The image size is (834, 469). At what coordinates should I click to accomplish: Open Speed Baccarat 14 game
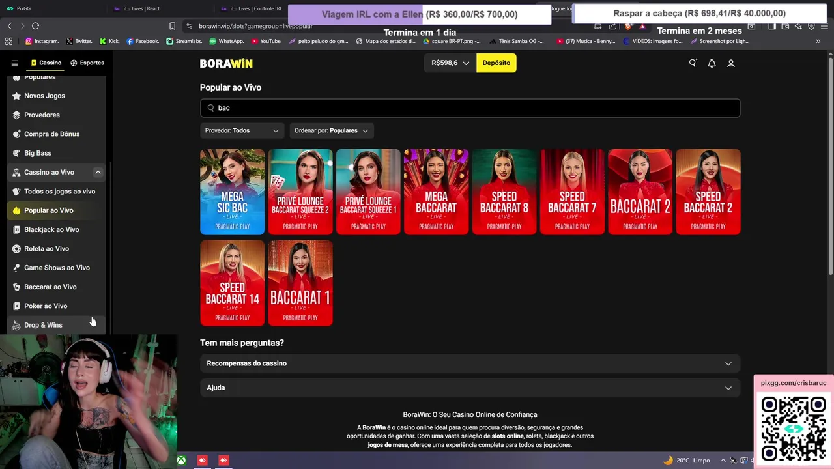(233, 283)
